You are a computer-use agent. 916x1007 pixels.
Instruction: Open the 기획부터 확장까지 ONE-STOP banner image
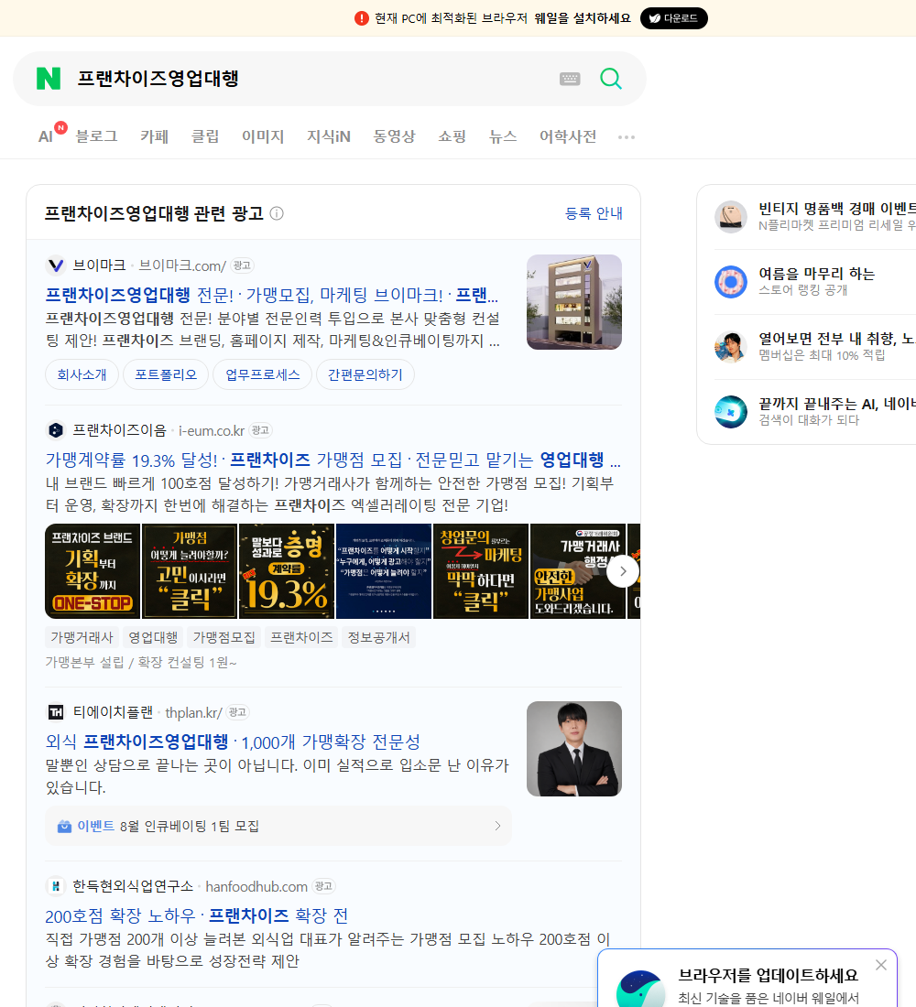tap(93, 571)
